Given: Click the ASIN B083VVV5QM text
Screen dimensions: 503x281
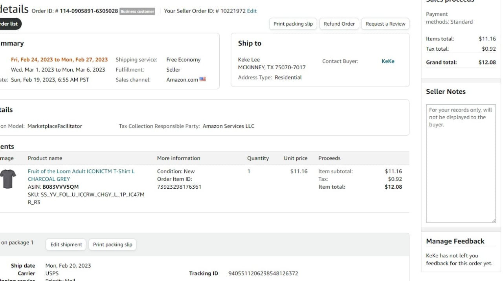Looking at the screenshot, I should (61, 187).
